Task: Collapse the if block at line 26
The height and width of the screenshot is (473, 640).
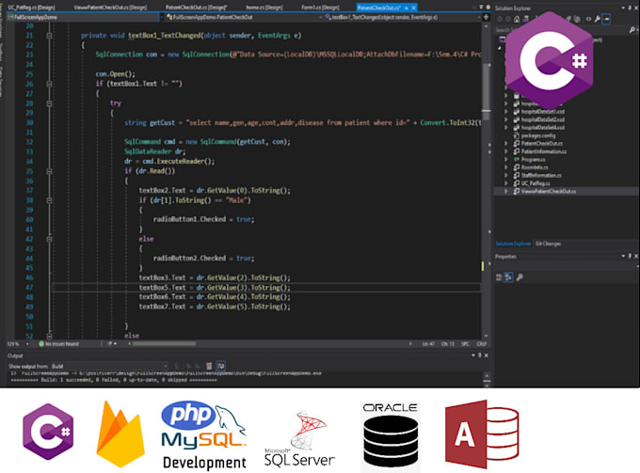Action: coord(49,84)
